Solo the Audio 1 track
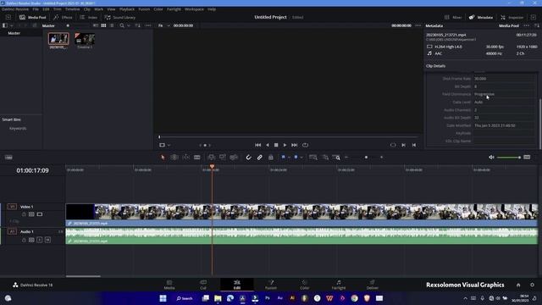The height and width of the screenshot is (305, 542). tap(40, 240)
